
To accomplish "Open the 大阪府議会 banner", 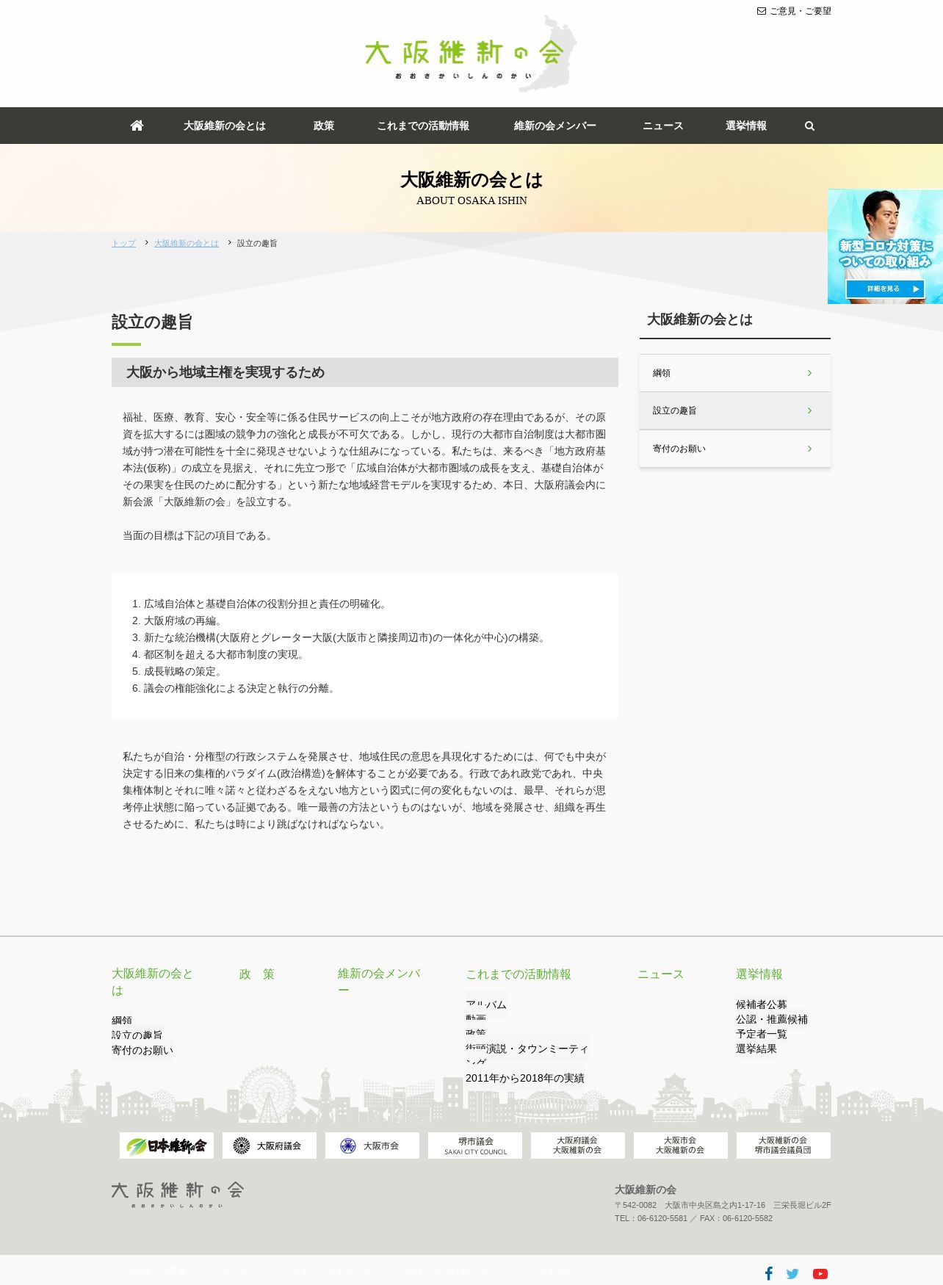I will pyautogui.click(x=270, y=1145).
